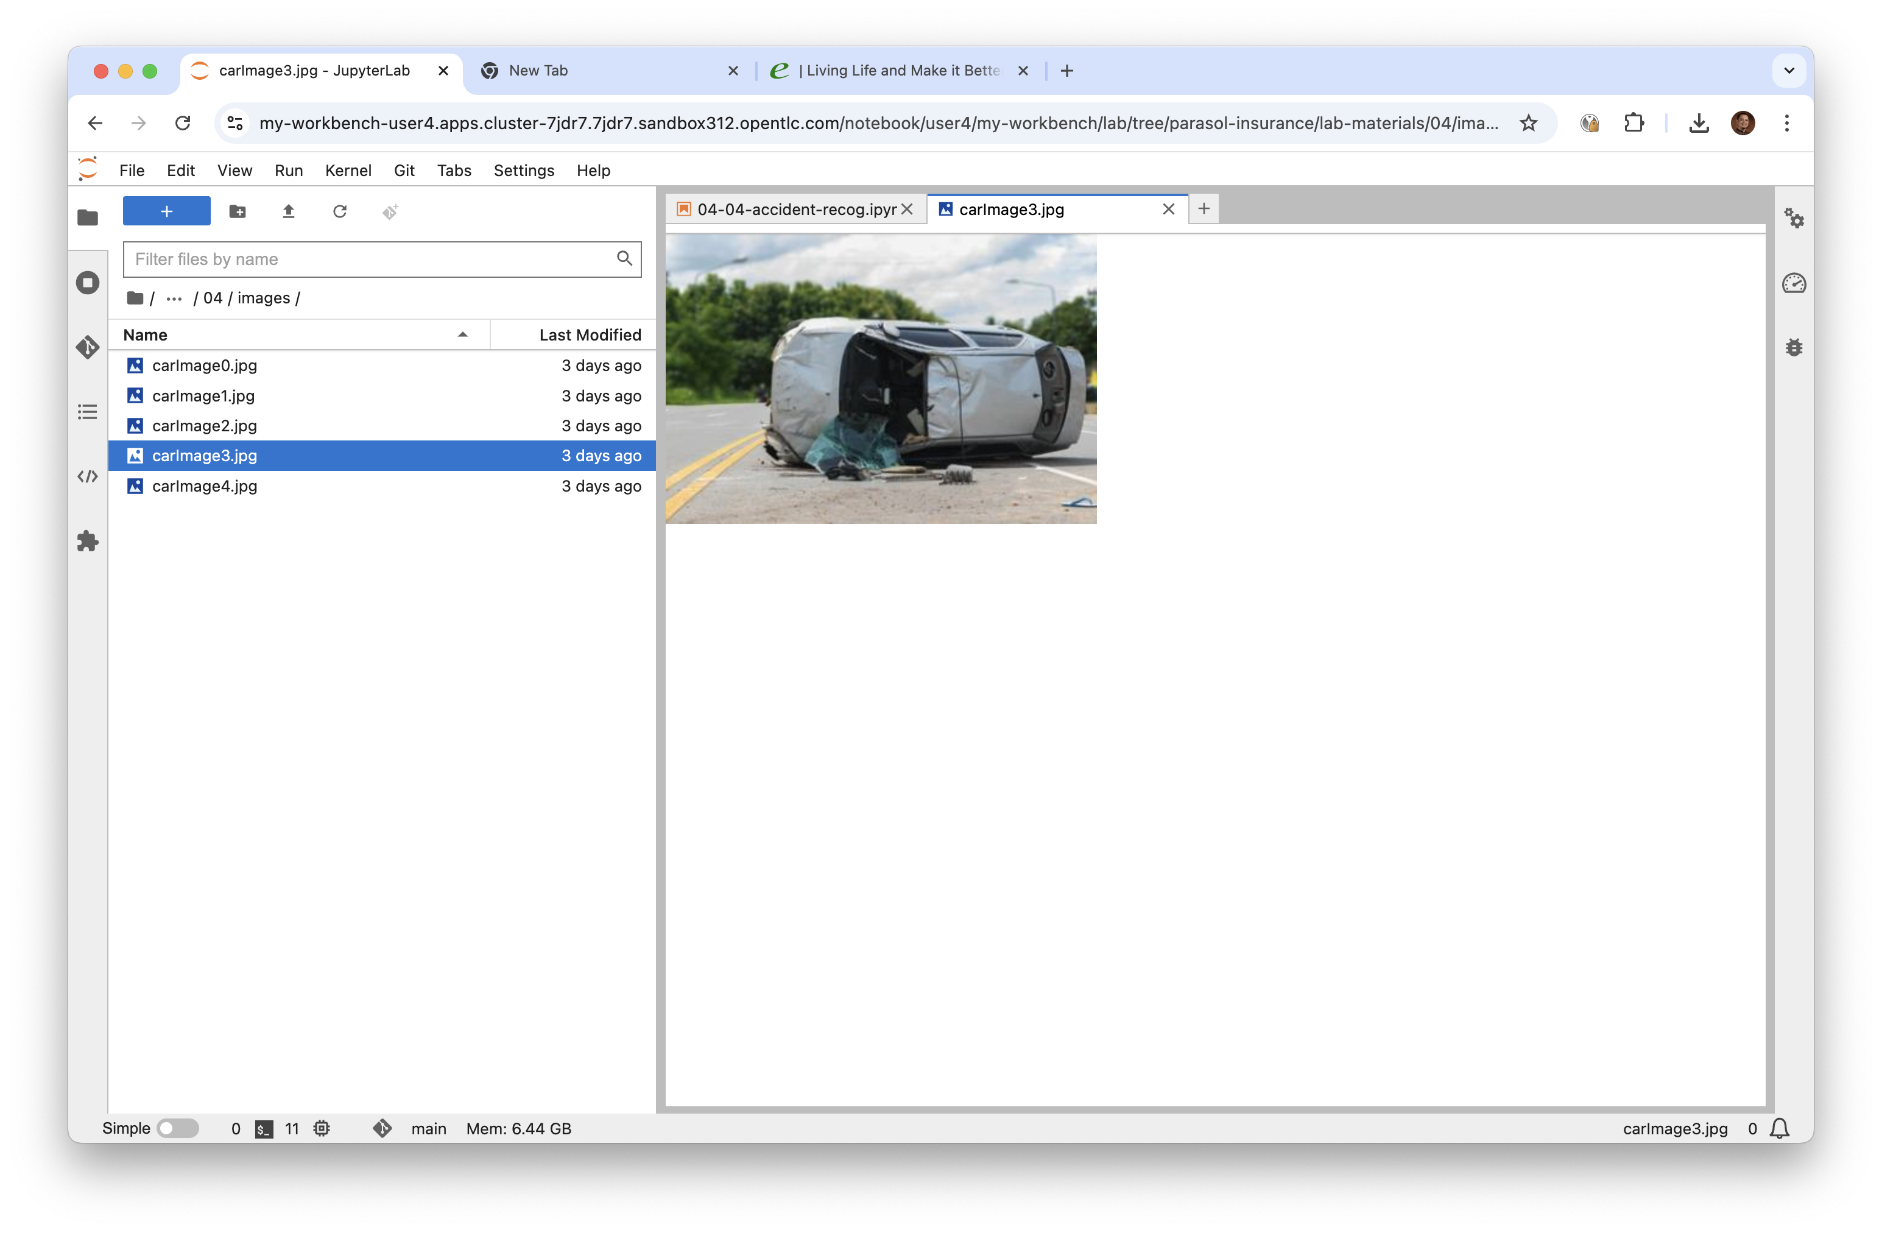Refresh the file browser list

pos(340,211)
